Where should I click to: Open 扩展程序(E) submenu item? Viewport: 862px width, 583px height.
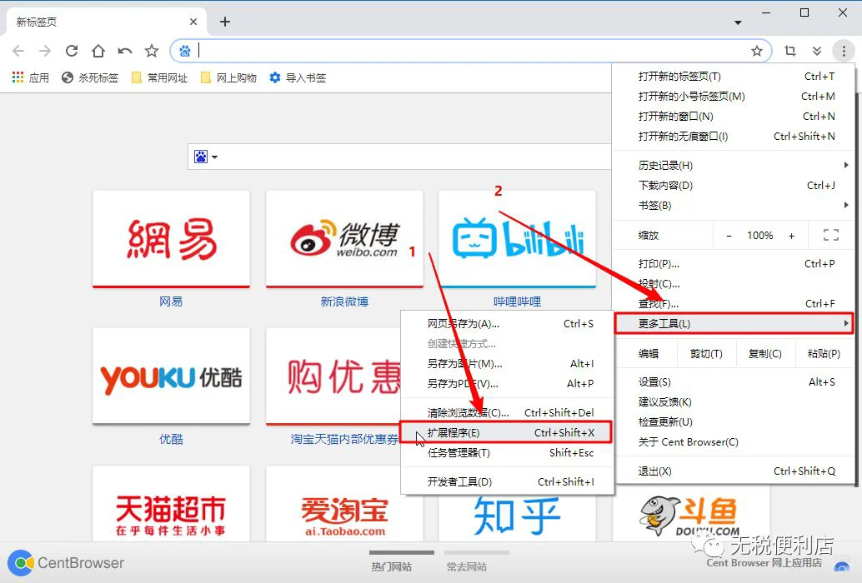click(x=508, y=432)
